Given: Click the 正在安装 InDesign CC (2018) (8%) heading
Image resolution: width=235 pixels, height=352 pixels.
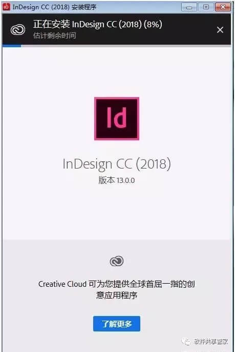Looking at the screenshot, I should (x=98, y=24).
